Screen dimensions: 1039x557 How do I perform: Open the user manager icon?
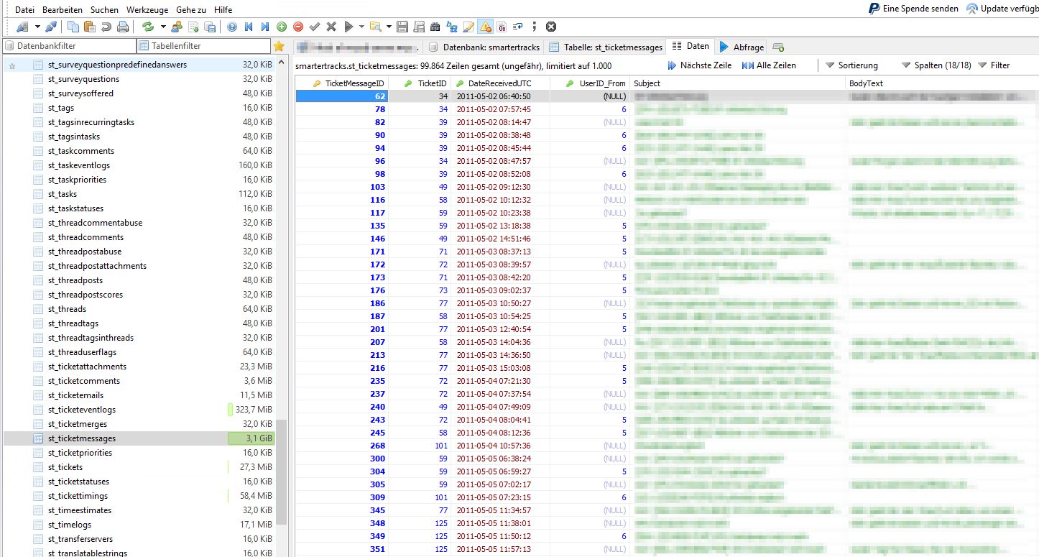(x=177, y=27)
